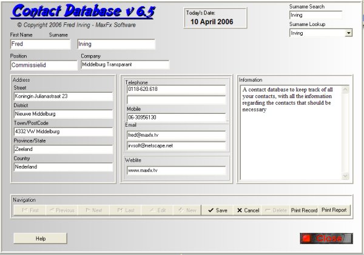Click the Print Record button

304,210
